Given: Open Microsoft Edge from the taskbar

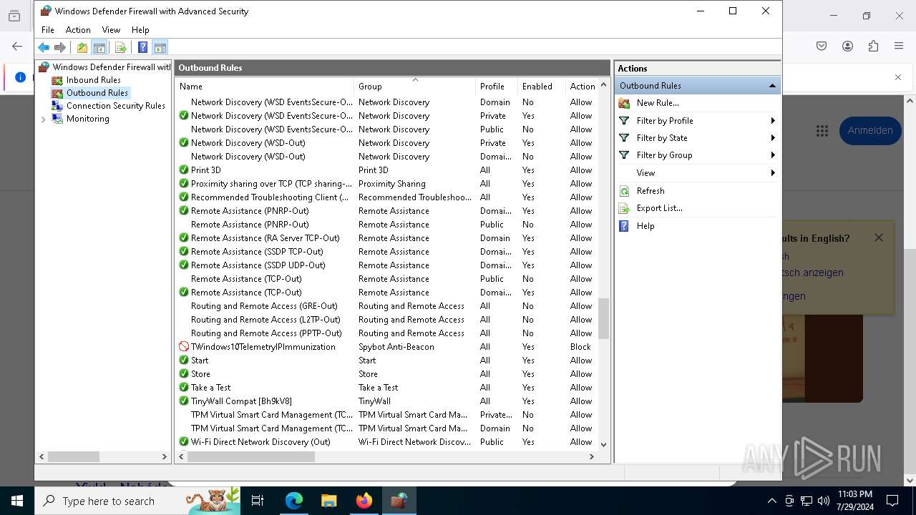Looking at the screenshot, I should click(294, 501).
